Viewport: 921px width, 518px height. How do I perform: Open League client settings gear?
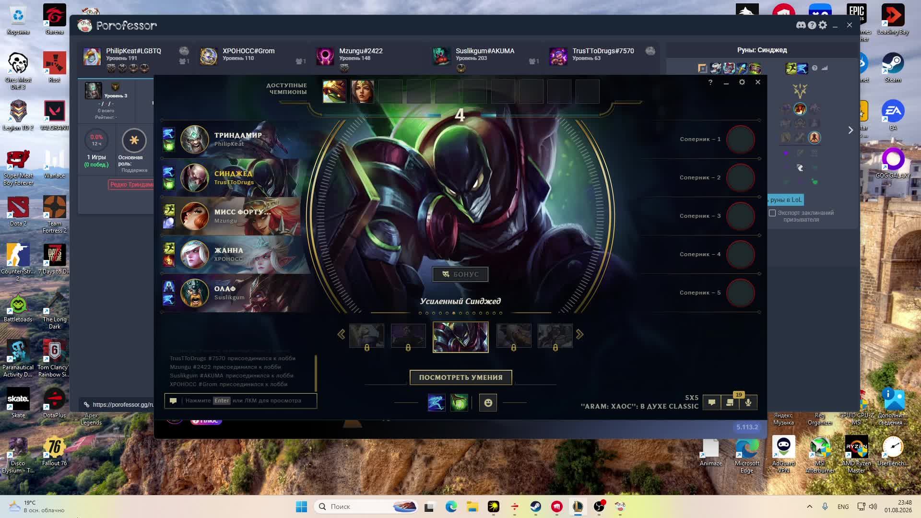pos(742,82)
